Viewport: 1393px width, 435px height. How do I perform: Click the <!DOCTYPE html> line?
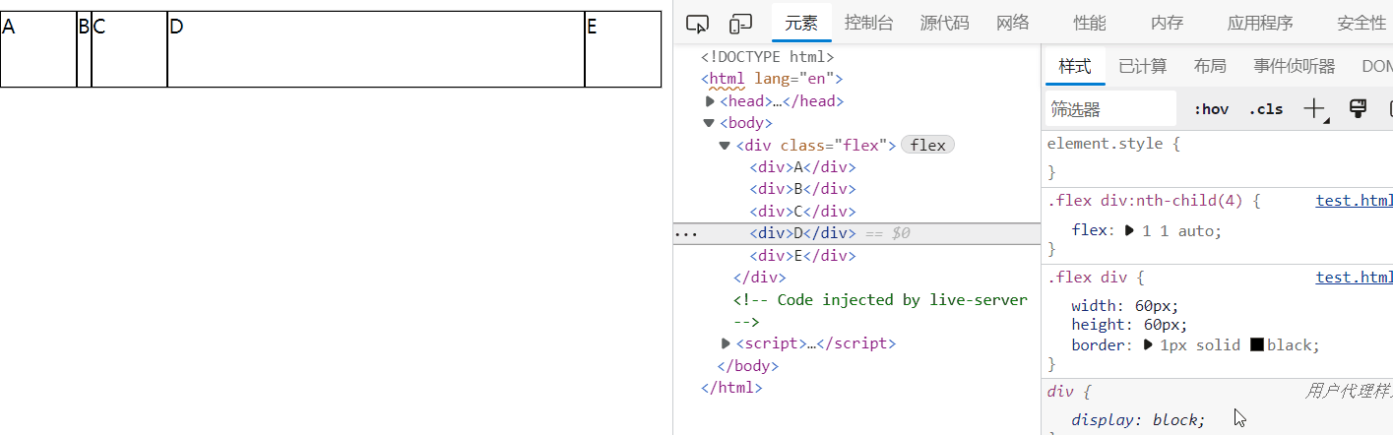coord(767,57)
